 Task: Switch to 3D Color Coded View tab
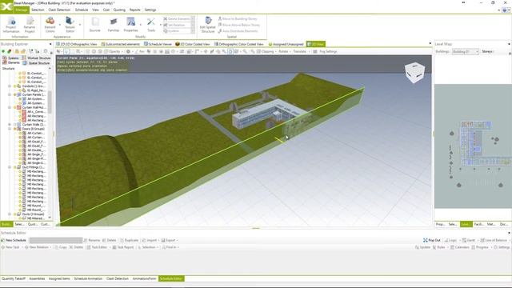pos(193,44)
